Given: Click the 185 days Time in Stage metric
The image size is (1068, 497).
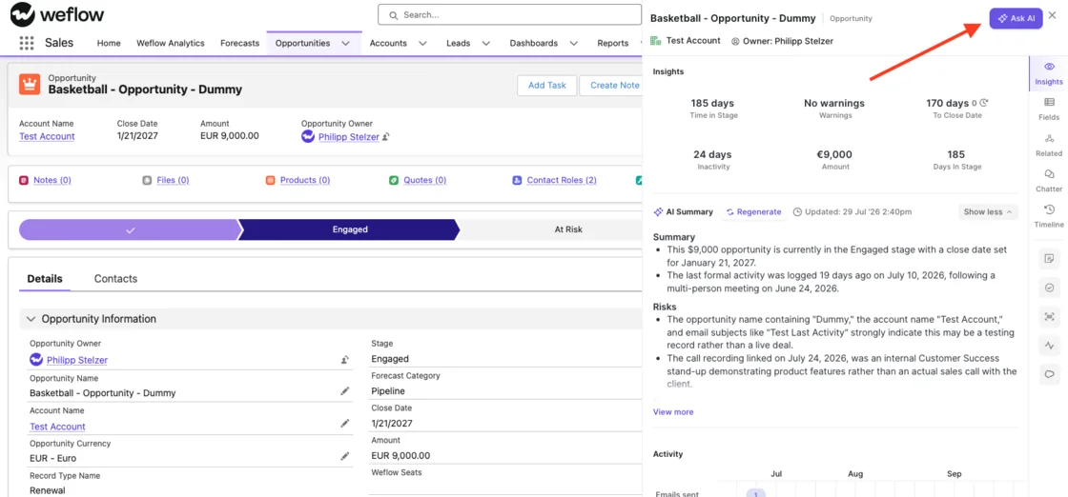Looking at the screenshot, I should coord(713,109).
